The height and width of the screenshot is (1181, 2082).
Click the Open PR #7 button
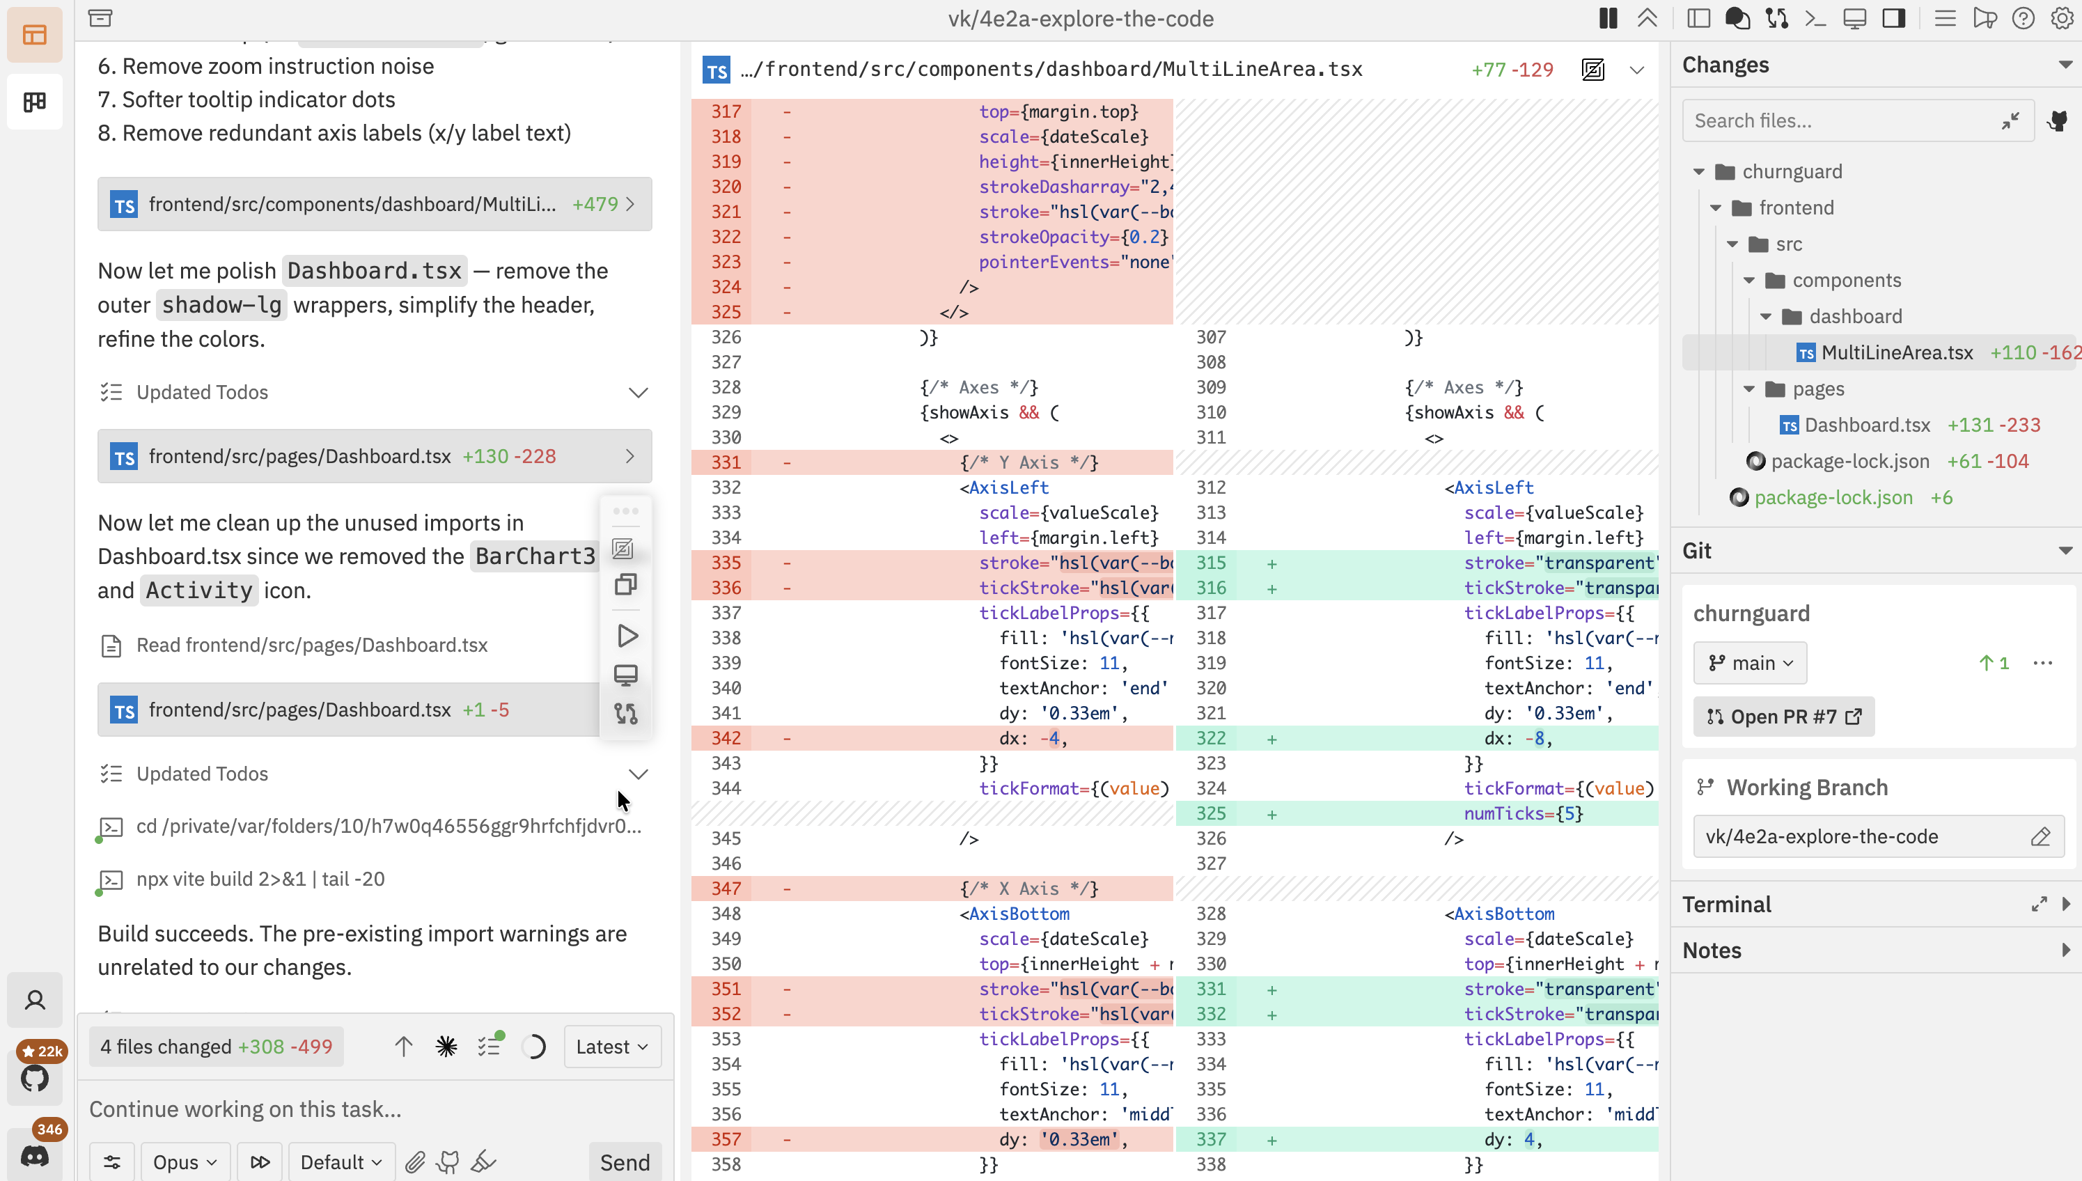1783,717
